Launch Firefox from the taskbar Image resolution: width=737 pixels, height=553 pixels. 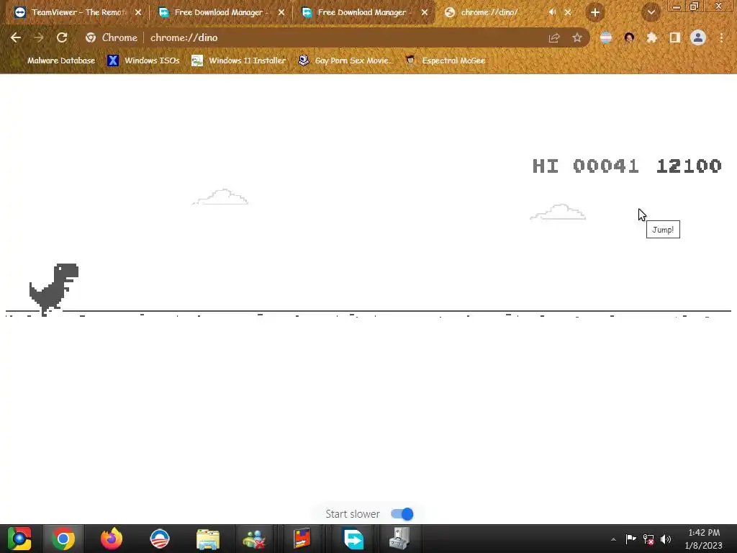(x=112, y=539)
